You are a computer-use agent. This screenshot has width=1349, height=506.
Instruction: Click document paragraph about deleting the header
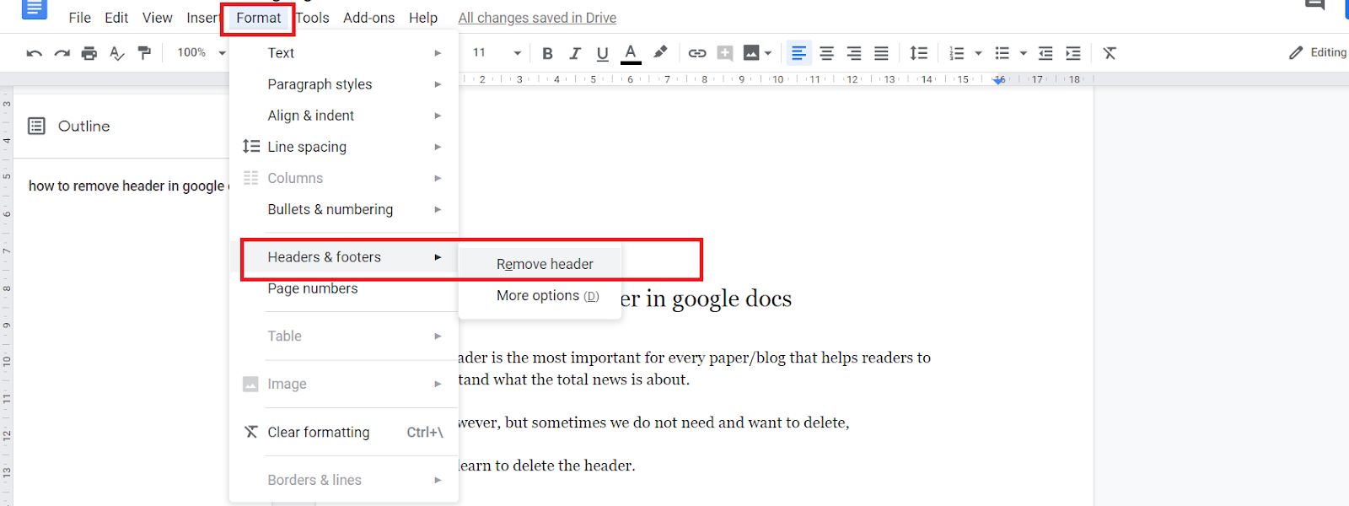[x=547, y=466]
